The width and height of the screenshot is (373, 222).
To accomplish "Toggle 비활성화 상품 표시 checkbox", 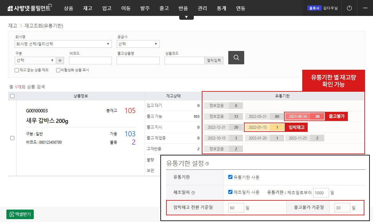I will click(x=58, y=70).
